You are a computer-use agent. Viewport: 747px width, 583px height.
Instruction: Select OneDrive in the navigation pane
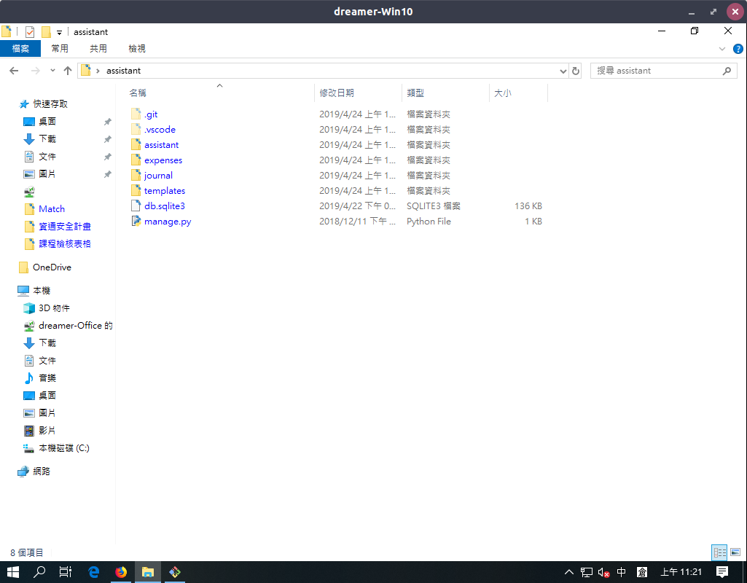(52, 267)
